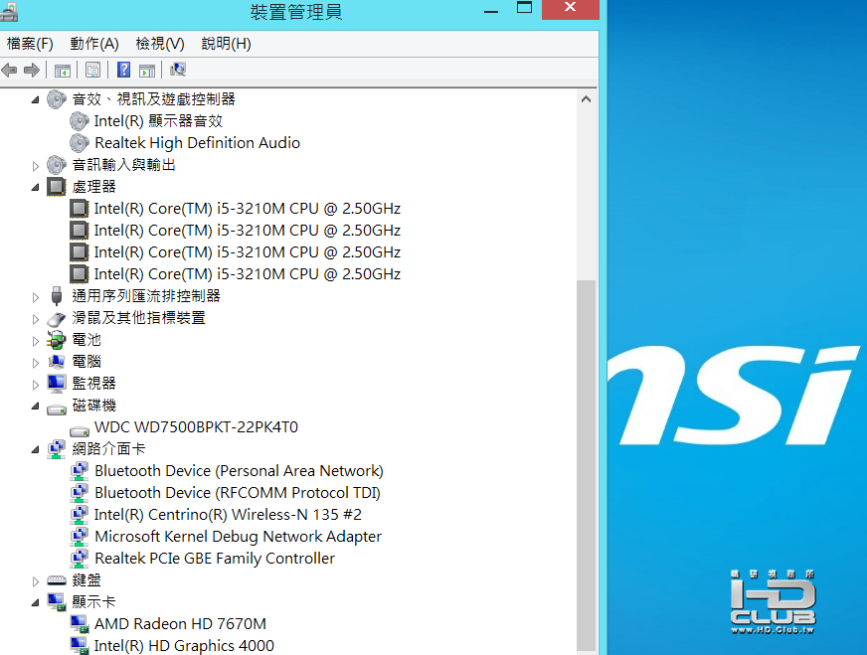Click the 音訊輸入與輸出 speaker icon

click(x=56, y=165)
